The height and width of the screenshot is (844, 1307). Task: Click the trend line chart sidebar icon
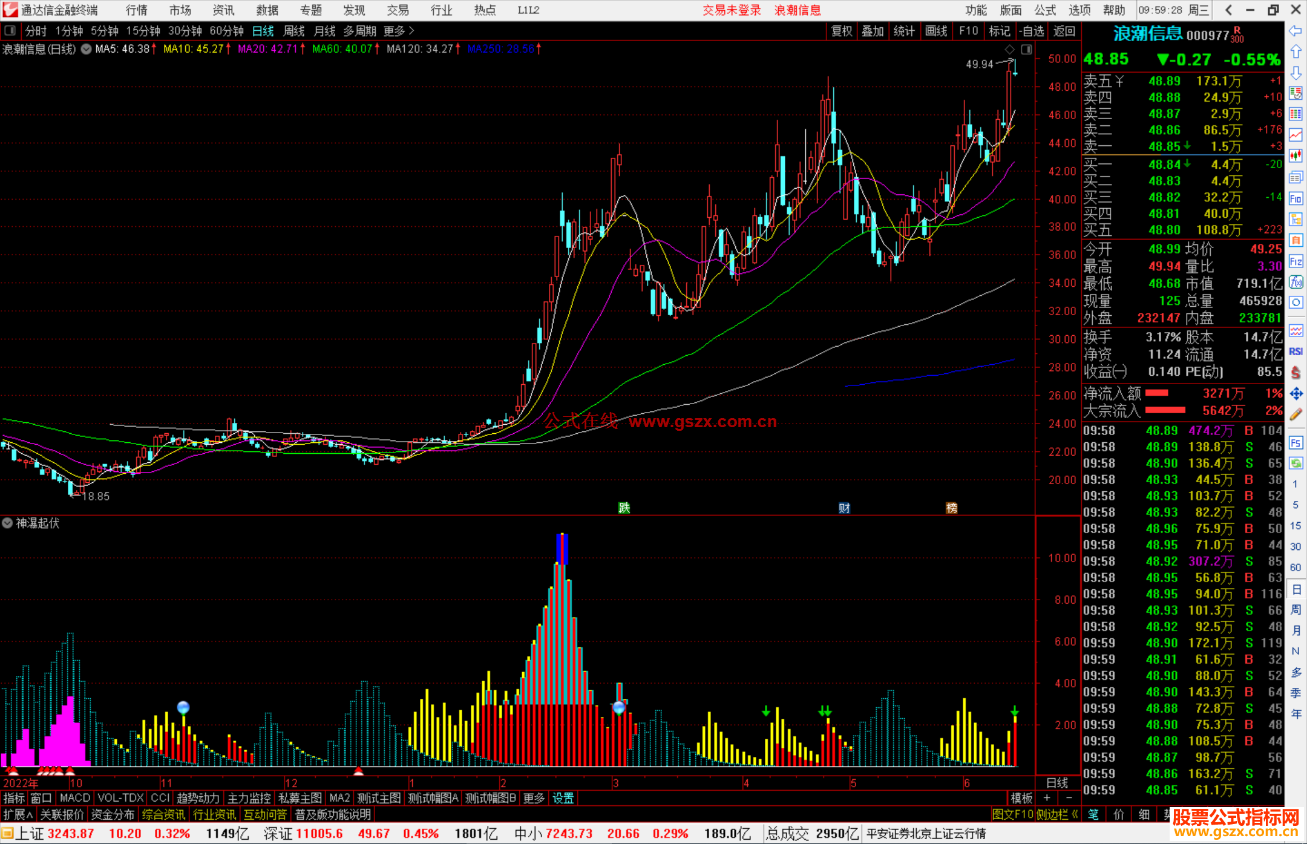pyautogui.click(x=1296, y=135)
